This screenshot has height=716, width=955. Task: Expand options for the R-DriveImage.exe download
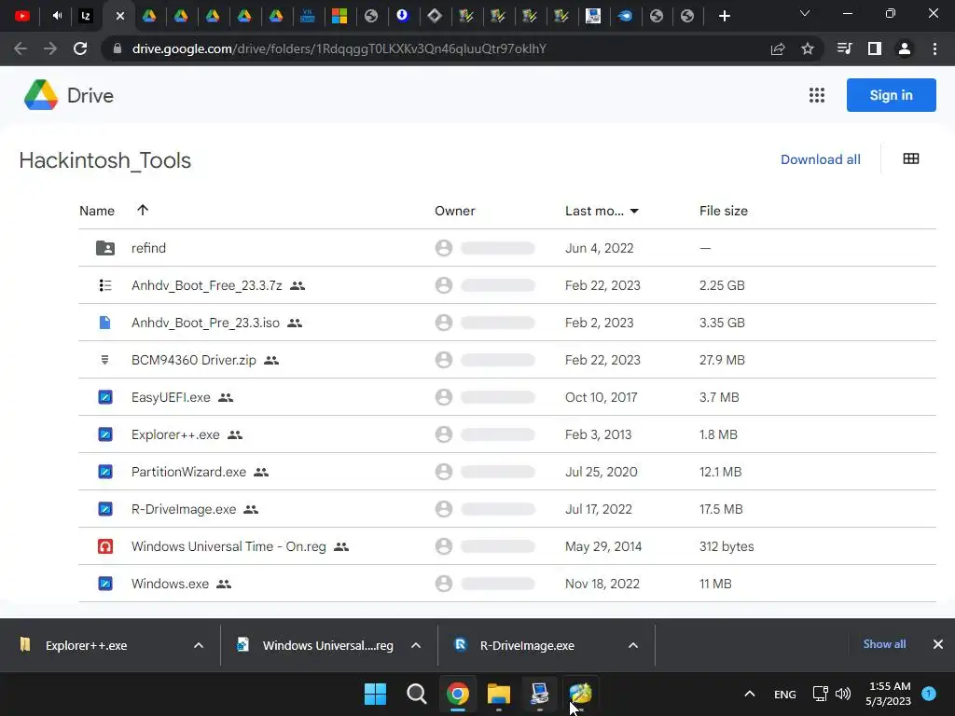pyautogui.click(x=633, y=645)
